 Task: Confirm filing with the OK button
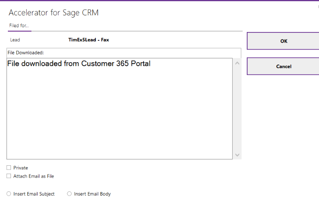tap(283, 41)
